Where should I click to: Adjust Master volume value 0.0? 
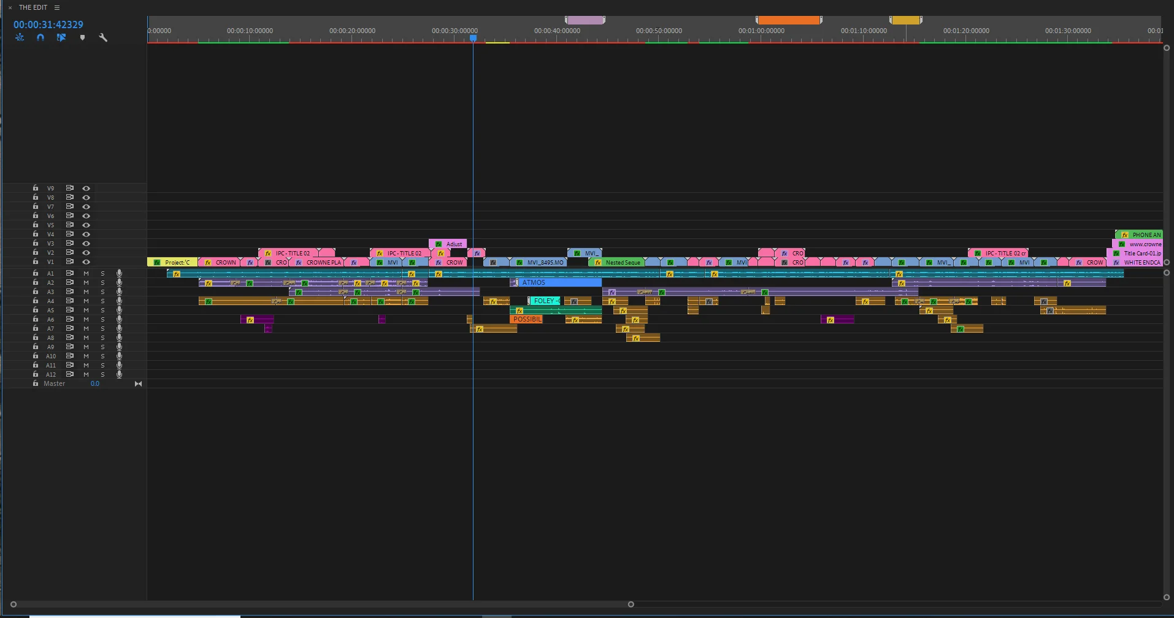[95, 383]
